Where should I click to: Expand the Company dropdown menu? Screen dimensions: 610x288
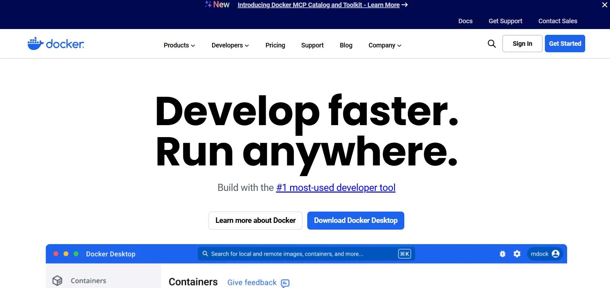385,45
